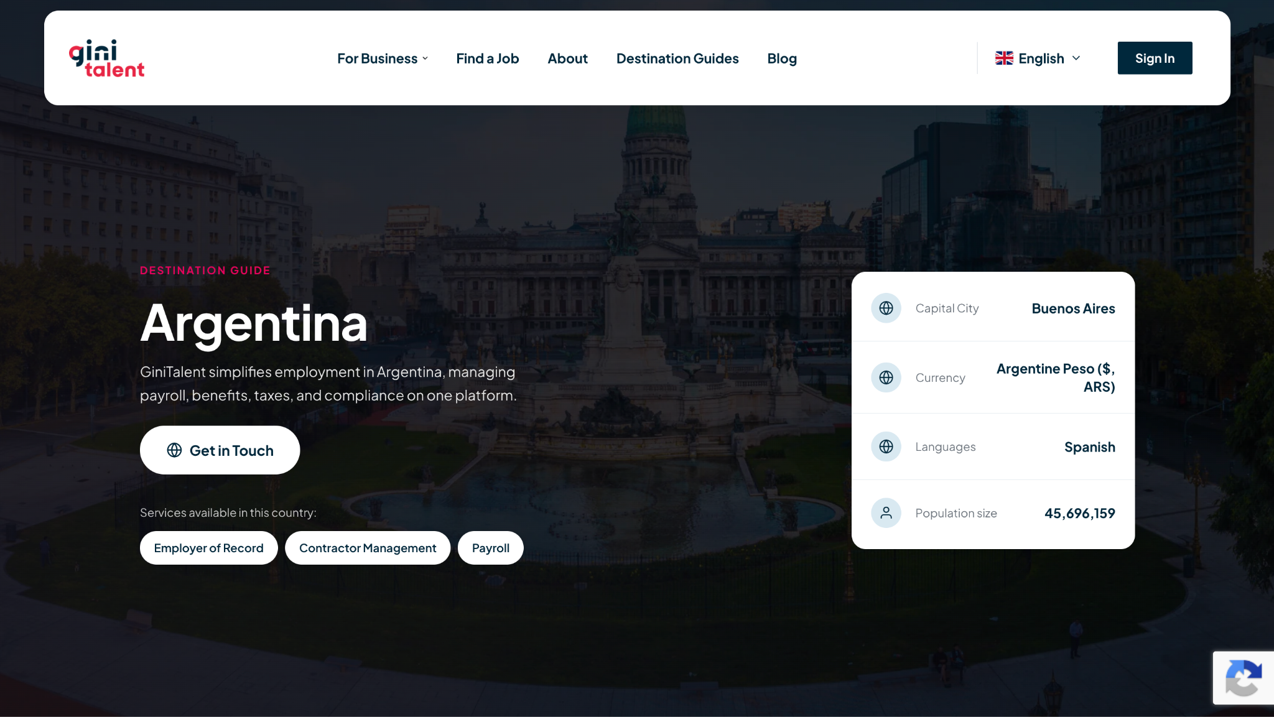Click the GiniTalent simplifies employment description
This screenshot has width=1274, height=717.
click(328, 384)
